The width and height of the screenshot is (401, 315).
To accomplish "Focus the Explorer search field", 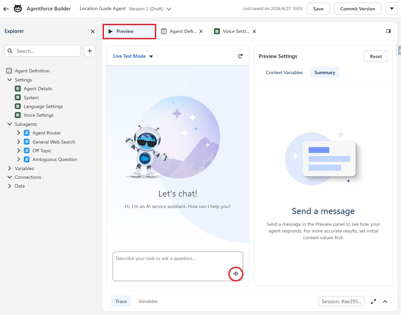I will pos(43,51).
